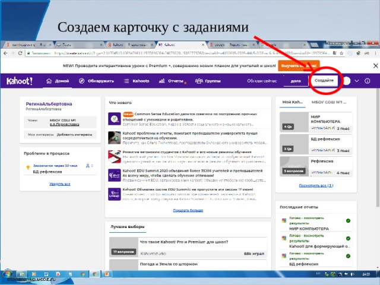380x285 pixels.
Task: Switch to the first Yandex browser tab
Action: tap(28, 45)
